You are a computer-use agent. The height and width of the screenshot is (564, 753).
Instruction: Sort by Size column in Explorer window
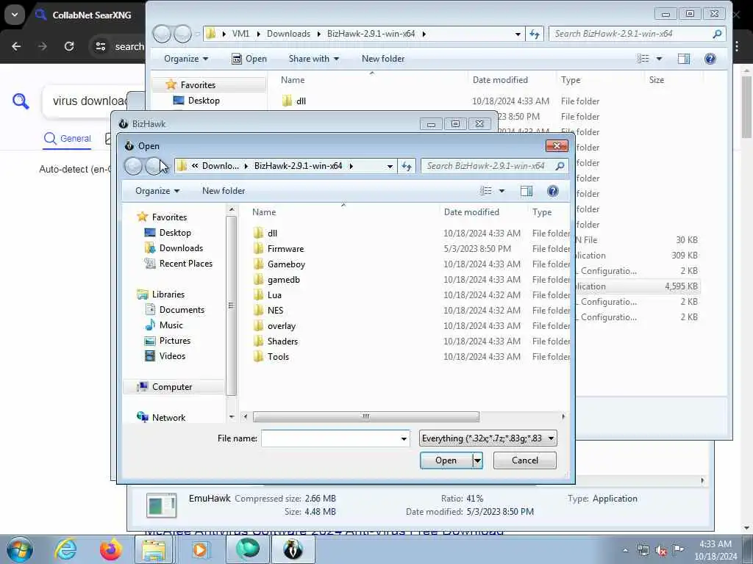tap(656, 80)
